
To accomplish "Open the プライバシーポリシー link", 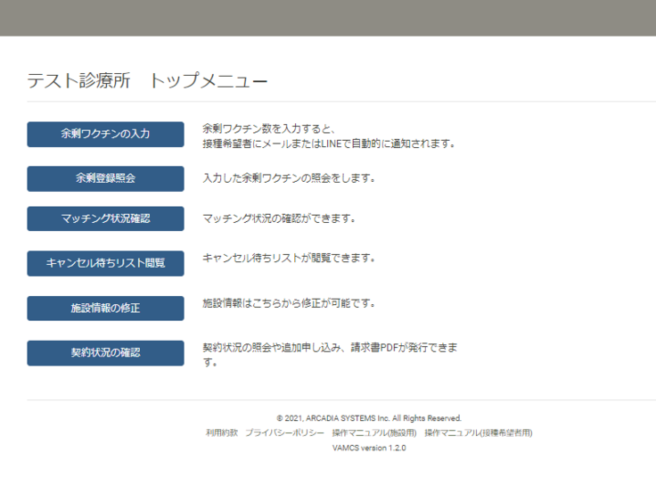I will [284, 432].
